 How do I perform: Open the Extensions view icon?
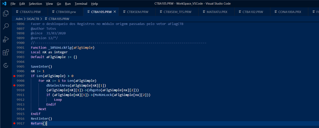click(x=6, y=53)
